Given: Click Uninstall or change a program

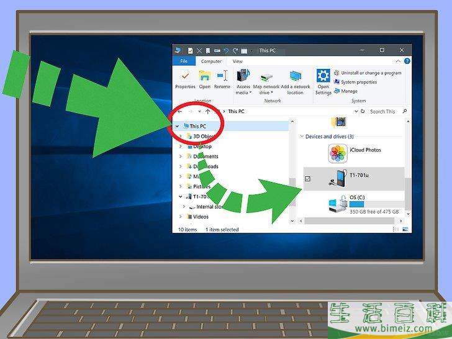Looking at the screenshot, I should (371, 73).
